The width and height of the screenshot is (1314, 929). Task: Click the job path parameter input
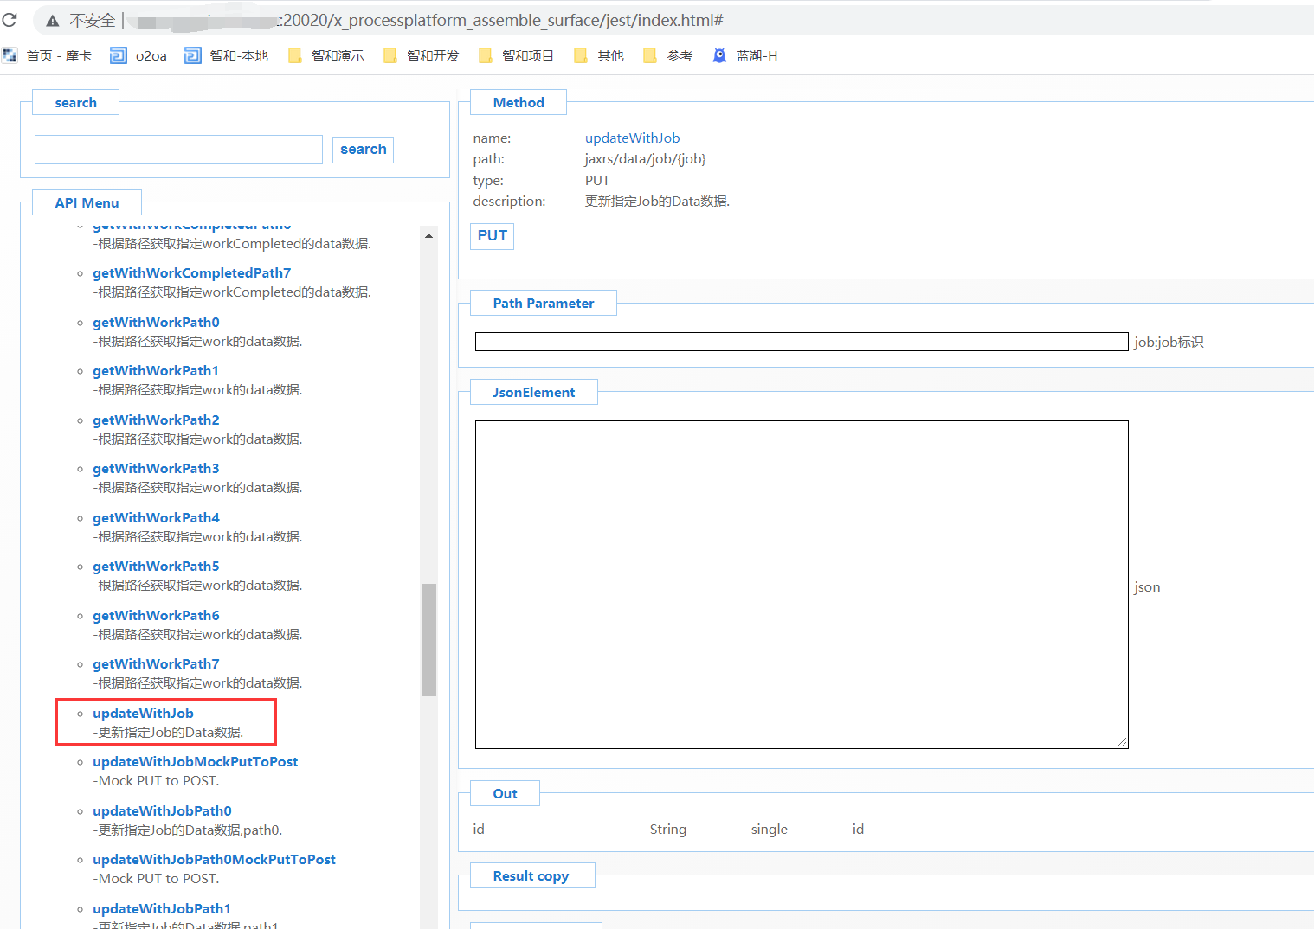(801, 342)
